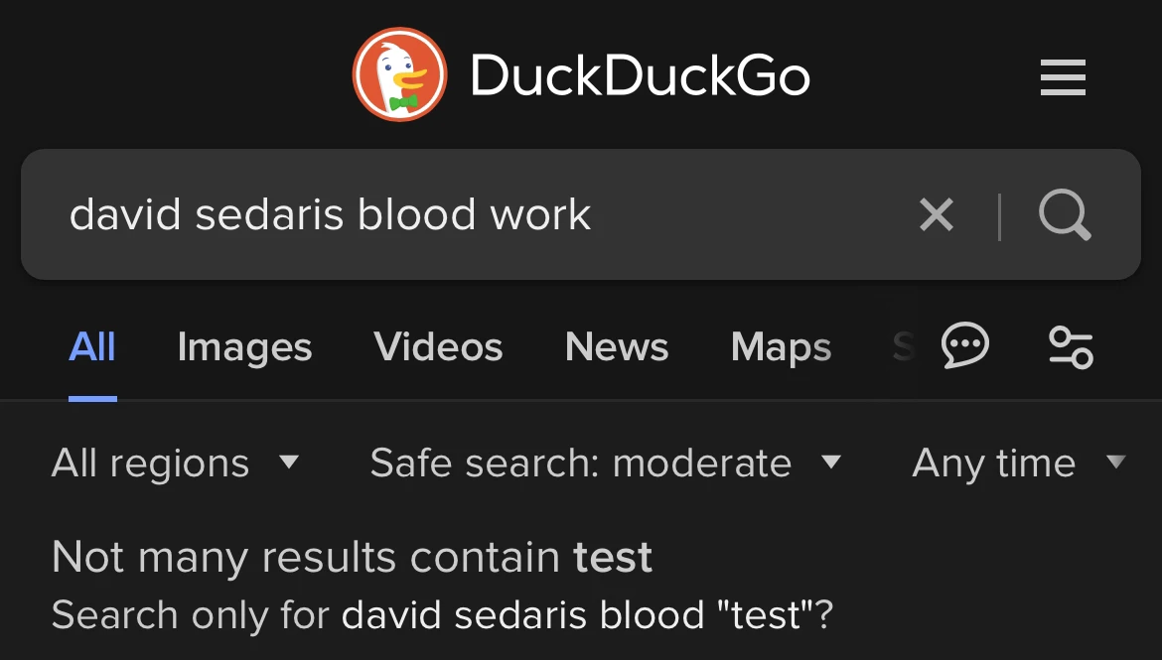
Task: Click the DuckDuckGo duck logo
Action: coord(399,73)
